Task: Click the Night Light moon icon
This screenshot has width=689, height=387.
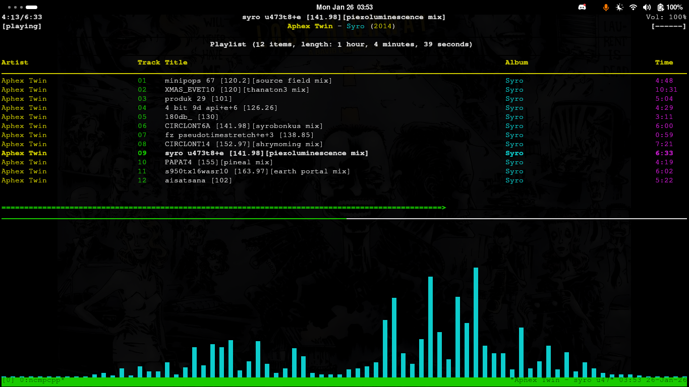Action: coord(619,7)
